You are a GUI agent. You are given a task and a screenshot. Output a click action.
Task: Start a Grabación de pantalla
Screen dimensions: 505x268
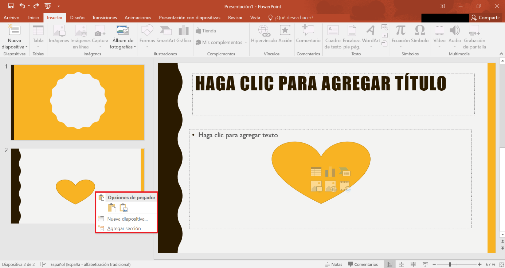(475, 37)
